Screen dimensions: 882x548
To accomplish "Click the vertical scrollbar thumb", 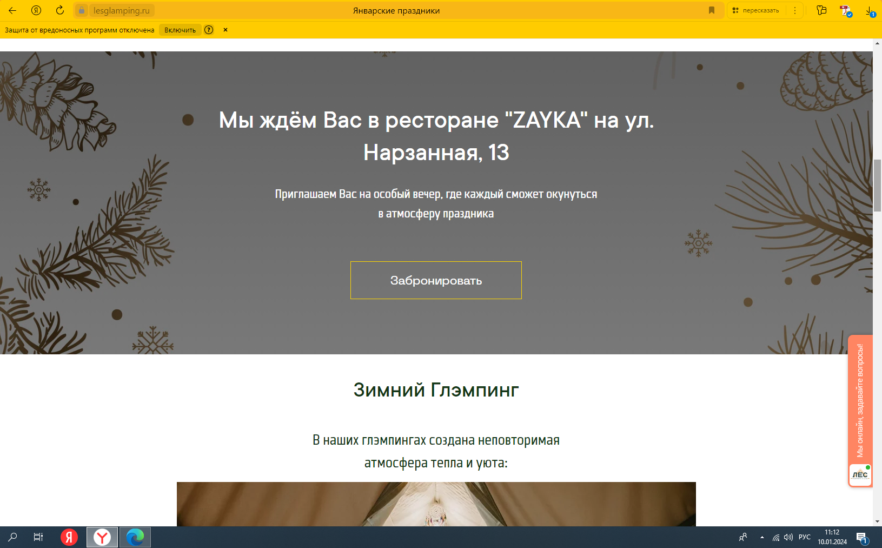I will 877,186.
